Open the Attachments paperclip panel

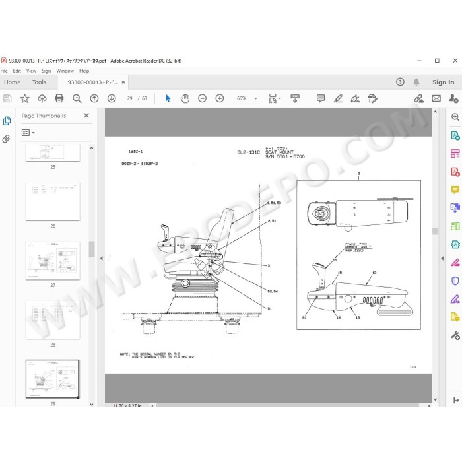(6, 139)
